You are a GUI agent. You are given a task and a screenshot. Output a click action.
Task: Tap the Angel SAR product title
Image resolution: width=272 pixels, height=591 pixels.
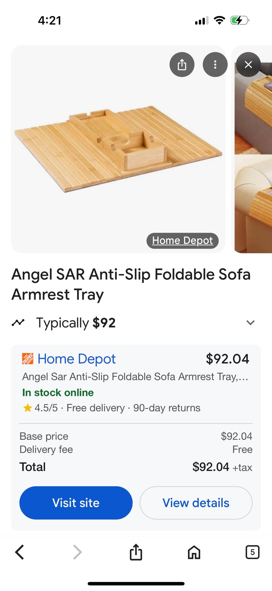[x=131, y=284]
